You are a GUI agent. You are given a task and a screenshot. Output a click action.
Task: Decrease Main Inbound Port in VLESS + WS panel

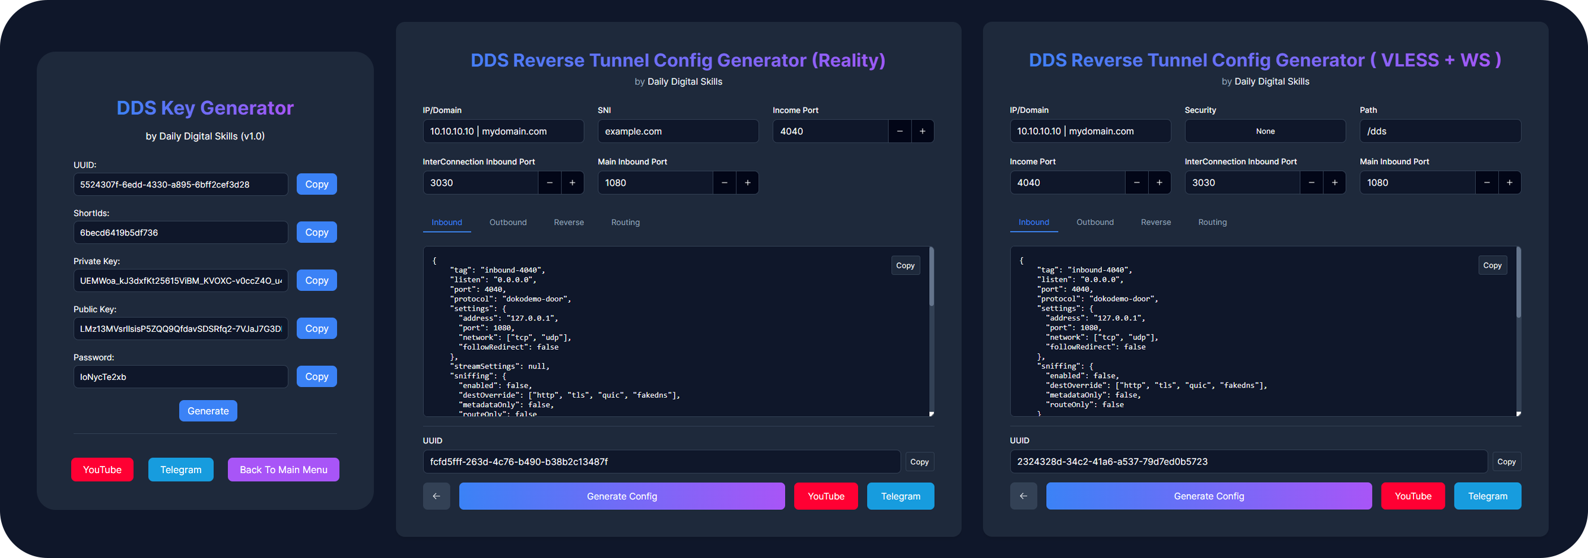[x=1487, y=182]
